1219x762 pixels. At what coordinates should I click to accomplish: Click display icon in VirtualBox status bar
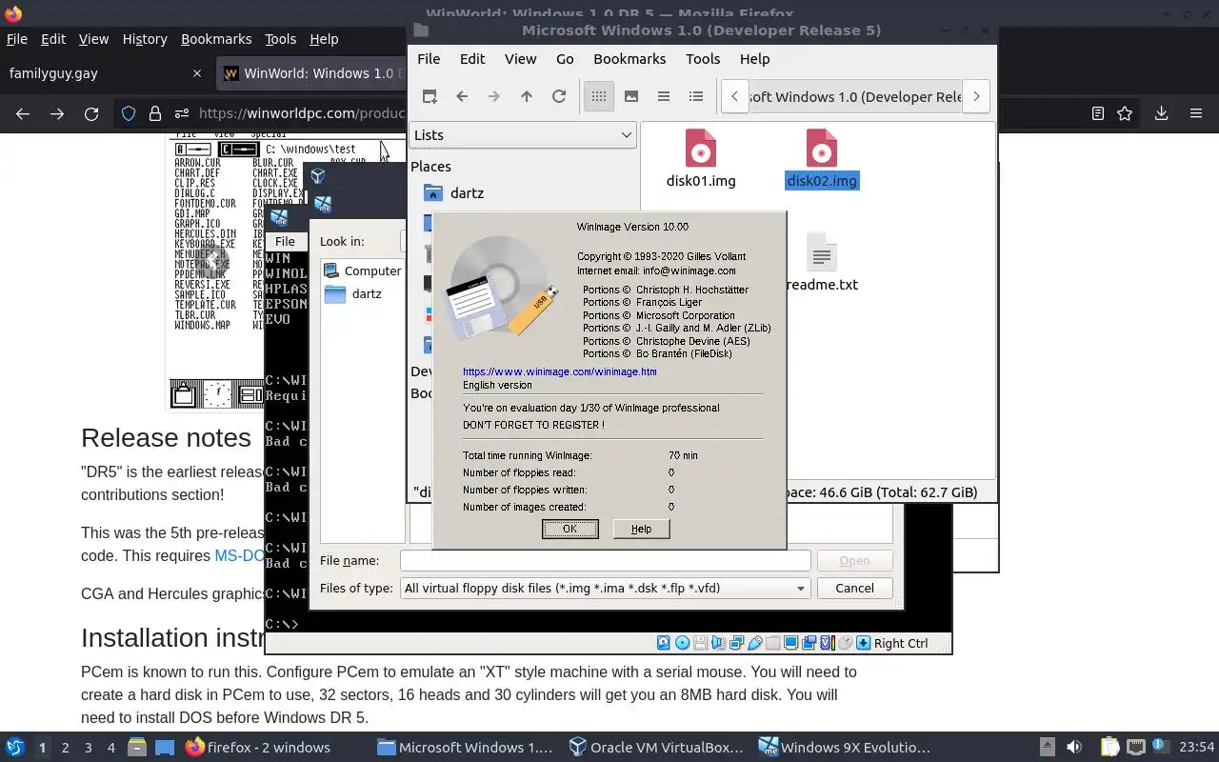pyautogui.click(x=790, y=643)
